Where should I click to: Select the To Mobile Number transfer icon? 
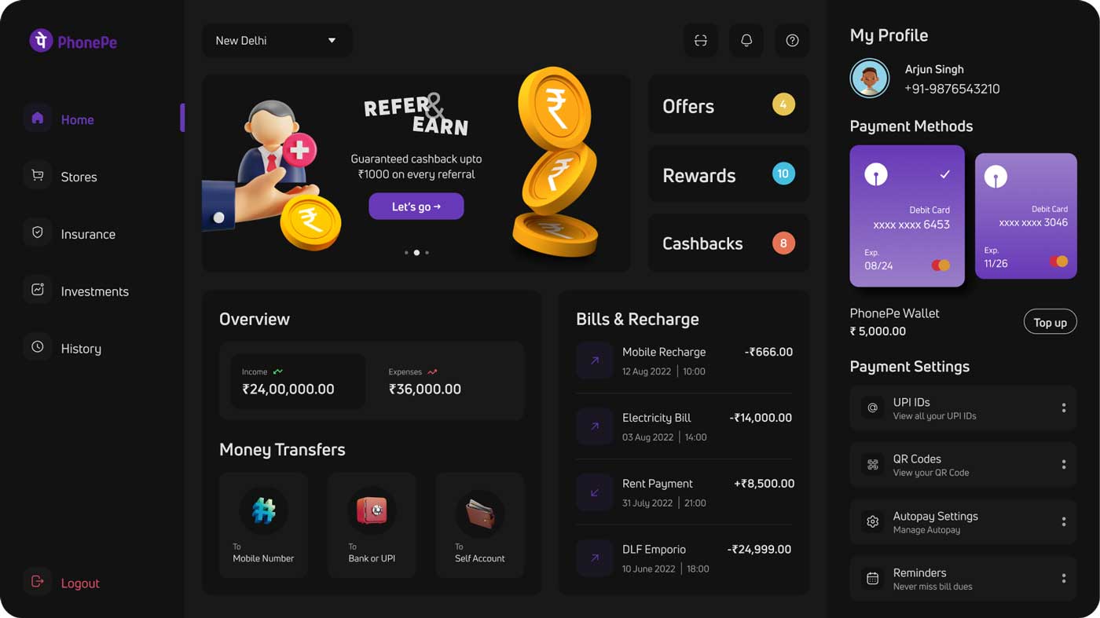263,511
